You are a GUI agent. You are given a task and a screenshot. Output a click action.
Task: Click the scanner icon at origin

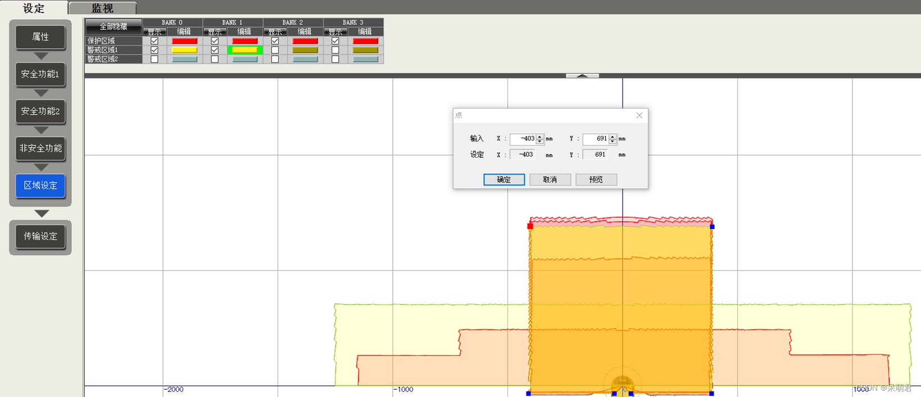click(623, 385)
